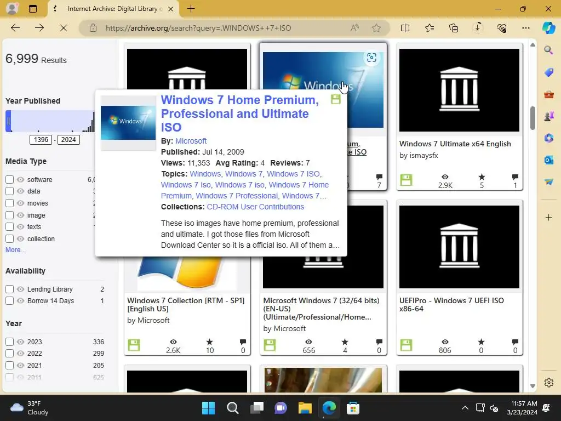Open the sidebar Drop paper plane icon
The height and width of the screenshot is (421, 561).
[548, 182]
